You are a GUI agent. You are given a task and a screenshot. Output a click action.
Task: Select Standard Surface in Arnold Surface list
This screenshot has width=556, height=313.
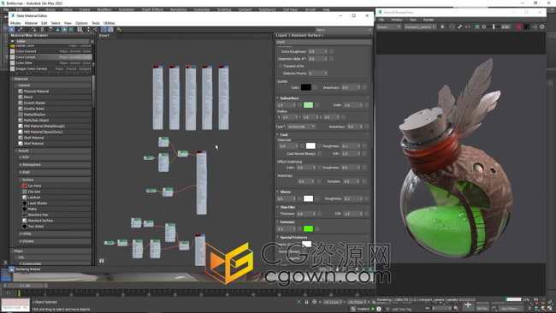coord(40,221)
